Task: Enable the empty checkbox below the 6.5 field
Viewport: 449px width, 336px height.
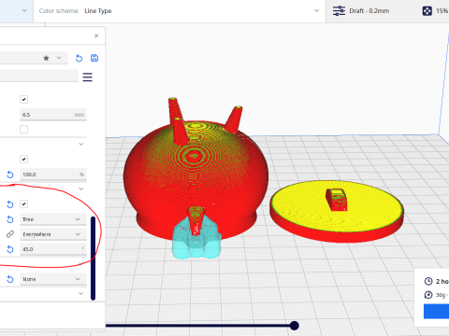Action: coord(23,129)
